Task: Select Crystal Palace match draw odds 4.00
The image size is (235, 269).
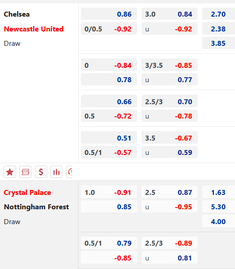Action: click(x=218, y=221)
